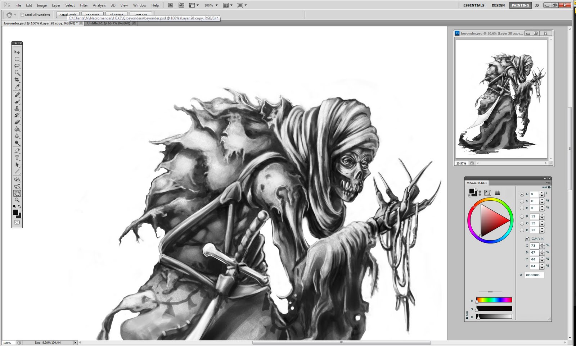The width and height of the screenshot is (576, 346).
Task: Switch to the Essentials workspace
Action: (x=473, y=5)
